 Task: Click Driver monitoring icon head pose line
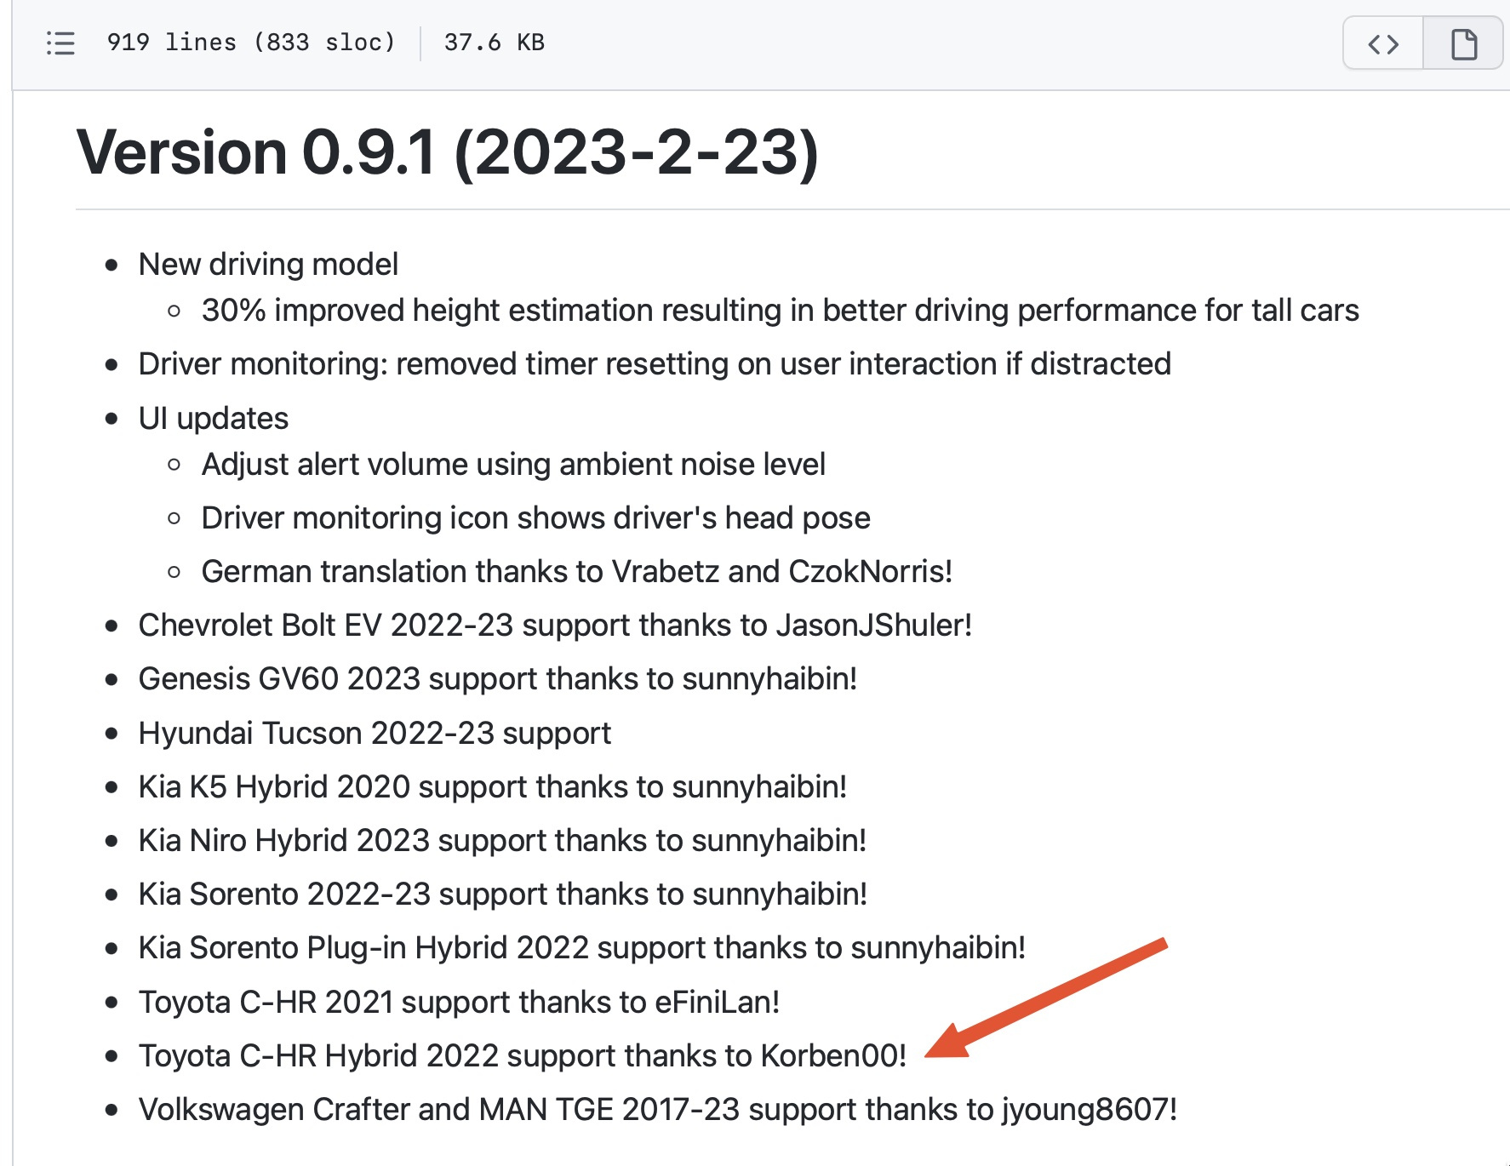tap(536, 518)
